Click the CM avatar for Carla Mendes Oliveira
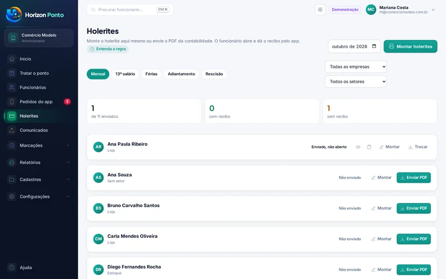This screenshot has height=279, width=446. click(99, 239)
